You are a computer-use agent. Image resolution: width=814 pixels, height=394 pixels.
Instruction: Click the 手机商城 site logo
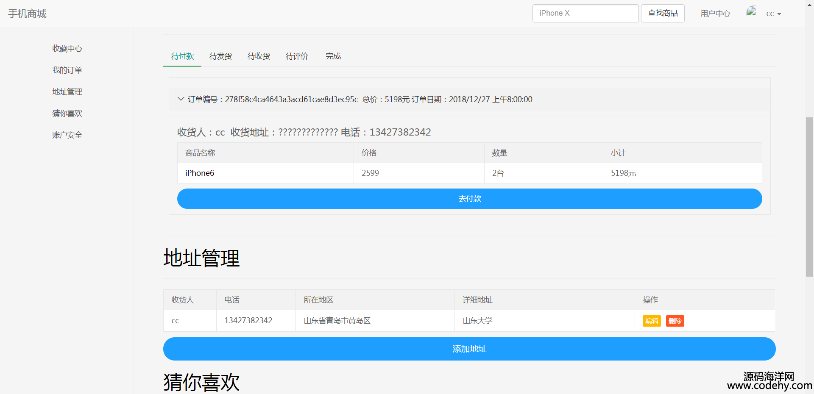tap(27, 14)
